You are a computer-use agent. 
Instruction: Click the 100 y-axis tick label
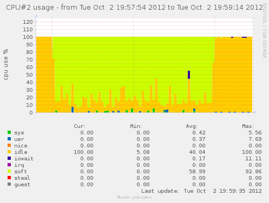28,37
